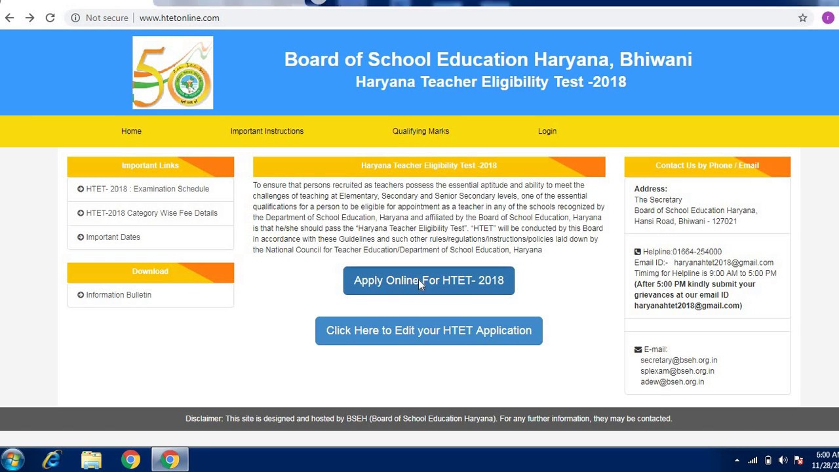Click the adew@bseh.org.in email
839x472 pixels.
672,382
